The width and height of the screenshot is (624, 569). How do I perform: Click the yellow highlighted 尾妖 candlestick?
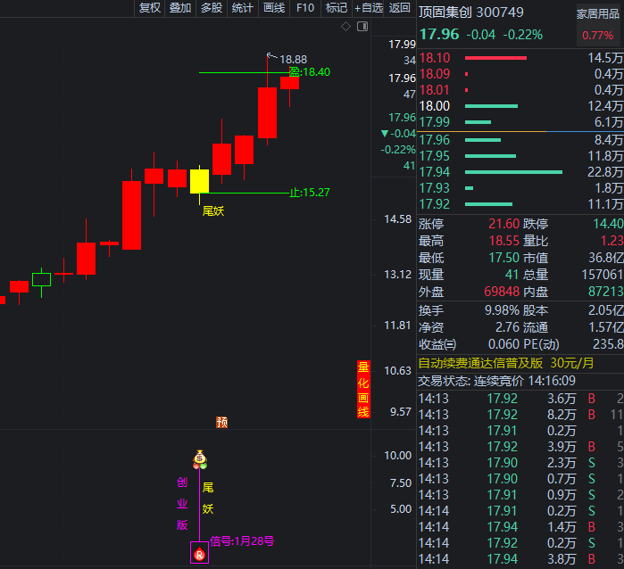point(199,181)
